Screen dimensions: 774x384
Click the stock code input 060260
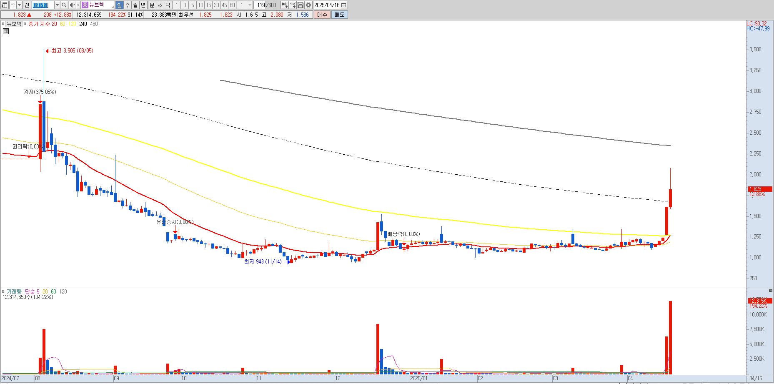(43, 5)
